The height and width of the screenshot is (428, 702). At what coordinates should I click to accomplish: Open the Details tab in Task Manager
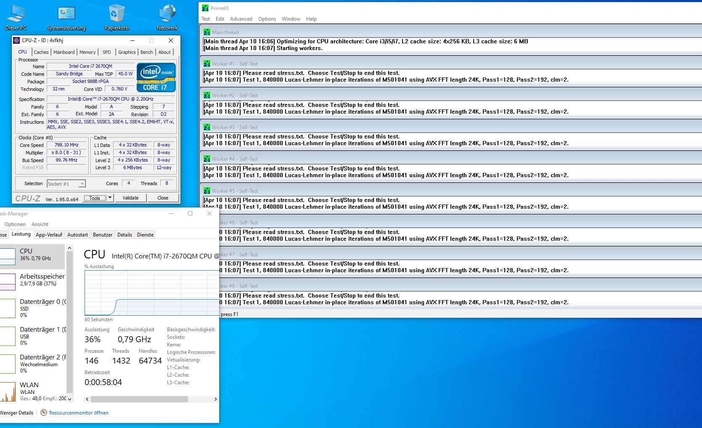(x=125, y=235)
